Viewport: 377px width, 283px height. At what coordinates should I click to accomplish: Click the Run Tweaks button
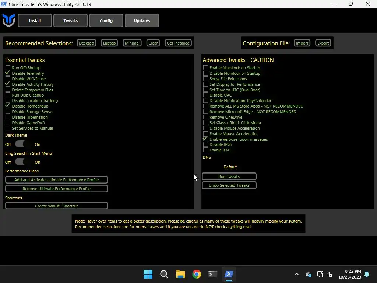[229, 177]
